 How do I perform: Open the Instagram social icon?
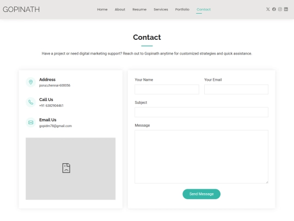pyautogui.click(x=280, y=9)
